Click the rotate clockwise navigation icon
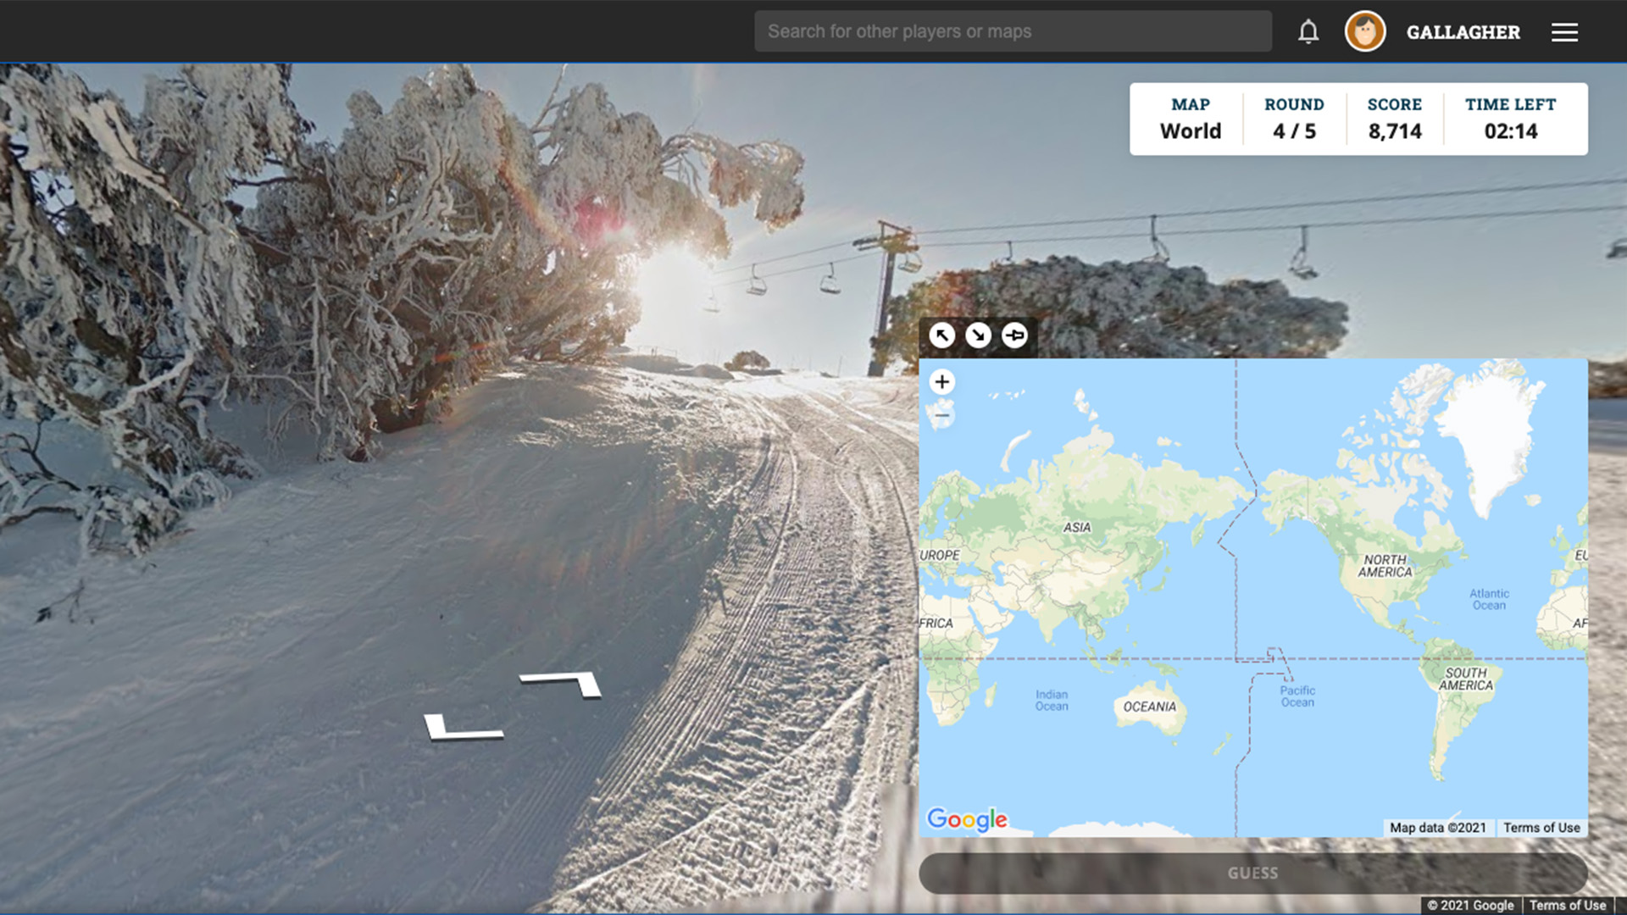This screenshot has width=1627, height=915. (x=978, y=335)
